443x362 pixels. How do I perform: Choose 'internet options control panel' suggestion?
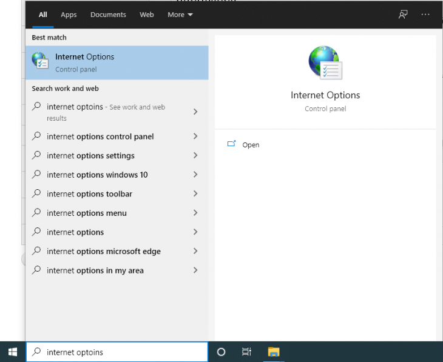pos(117,136)
